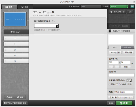Click drag handle of item 5
Image resolution: width=136 pixels, height=107 pixels.
click(x=6, y=61)
